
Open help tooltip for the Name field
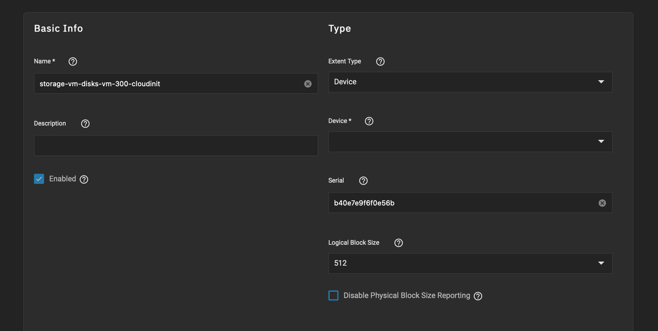coord(73,62)
